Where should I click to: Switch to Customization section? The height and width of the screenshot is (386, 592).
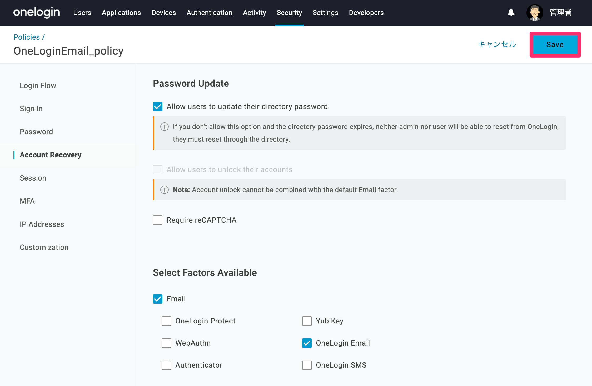(x=44, y=247)
